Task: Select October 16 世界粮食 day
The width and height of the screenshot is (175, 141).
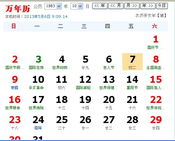Action: pyautogui.click(x=15, y=103)
